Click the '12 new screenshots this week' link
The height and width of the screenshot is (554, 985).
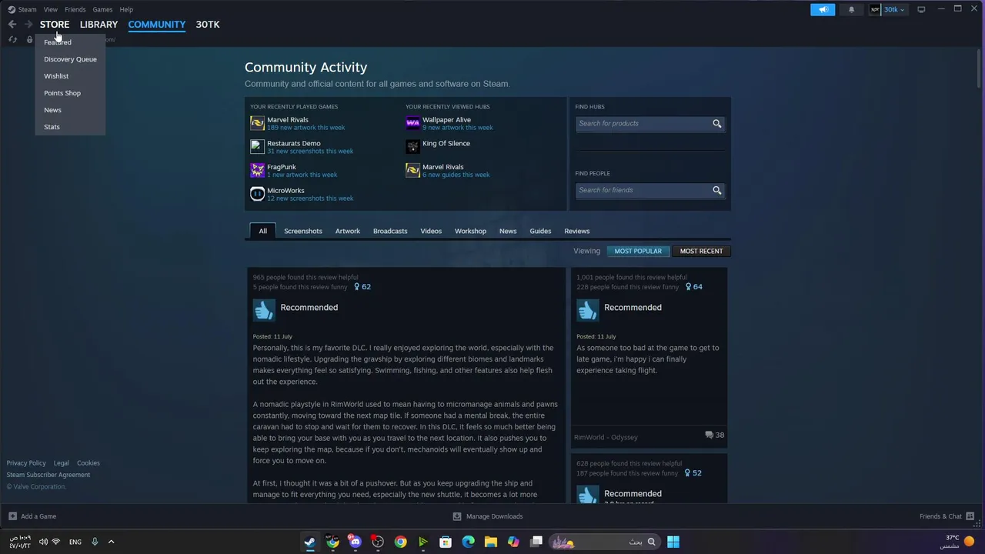[x=310, y=199]
